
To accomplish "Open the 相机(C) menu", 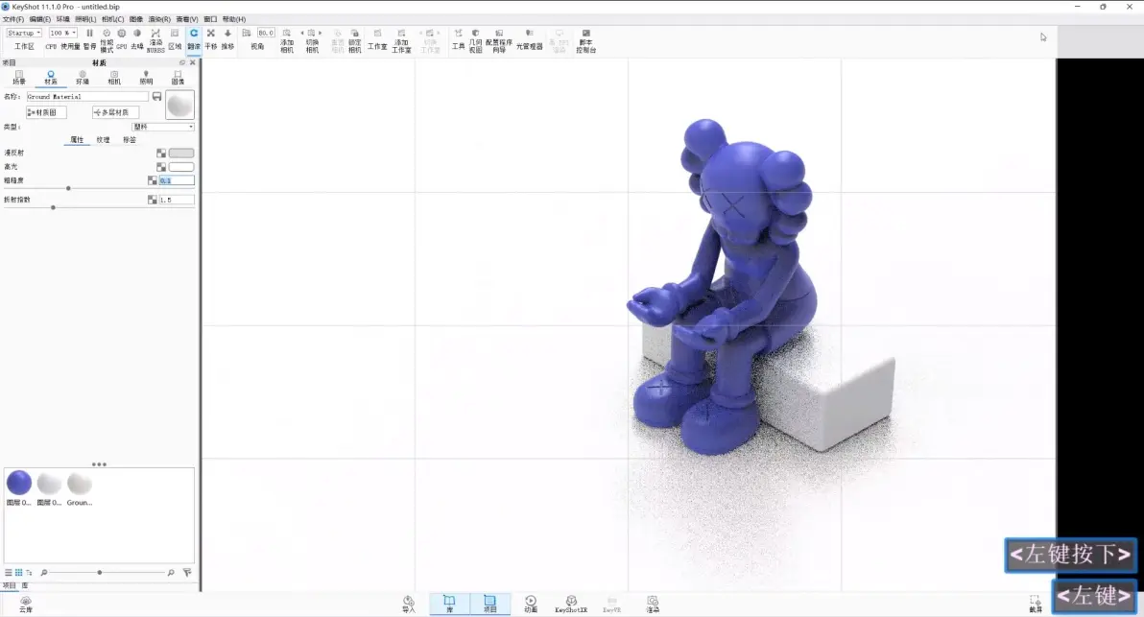I will (x=112, y=19).
